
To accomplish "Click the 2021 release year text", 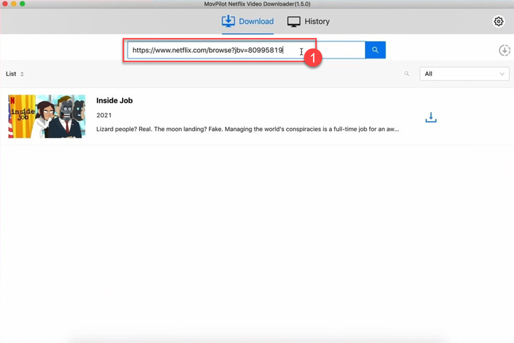I will tap(104, 115).
